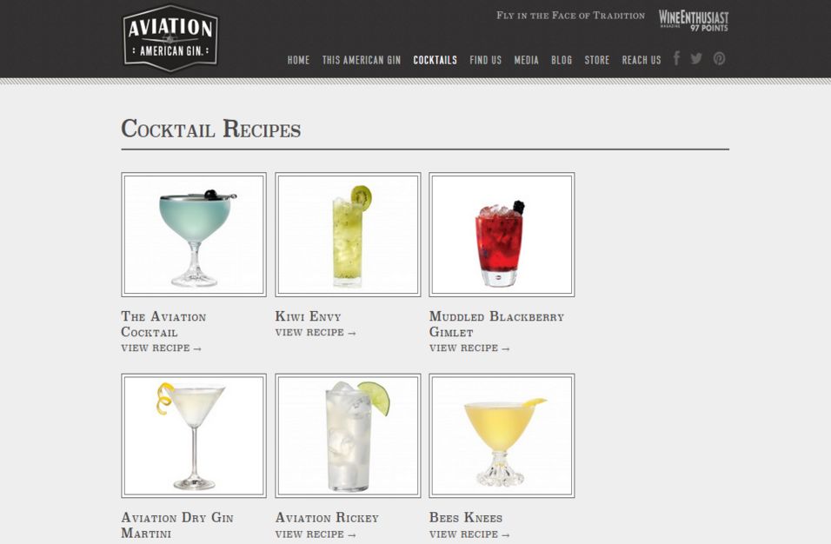Go to the Home menu item
Screen dimensions: 831x544
coord(298,60)
